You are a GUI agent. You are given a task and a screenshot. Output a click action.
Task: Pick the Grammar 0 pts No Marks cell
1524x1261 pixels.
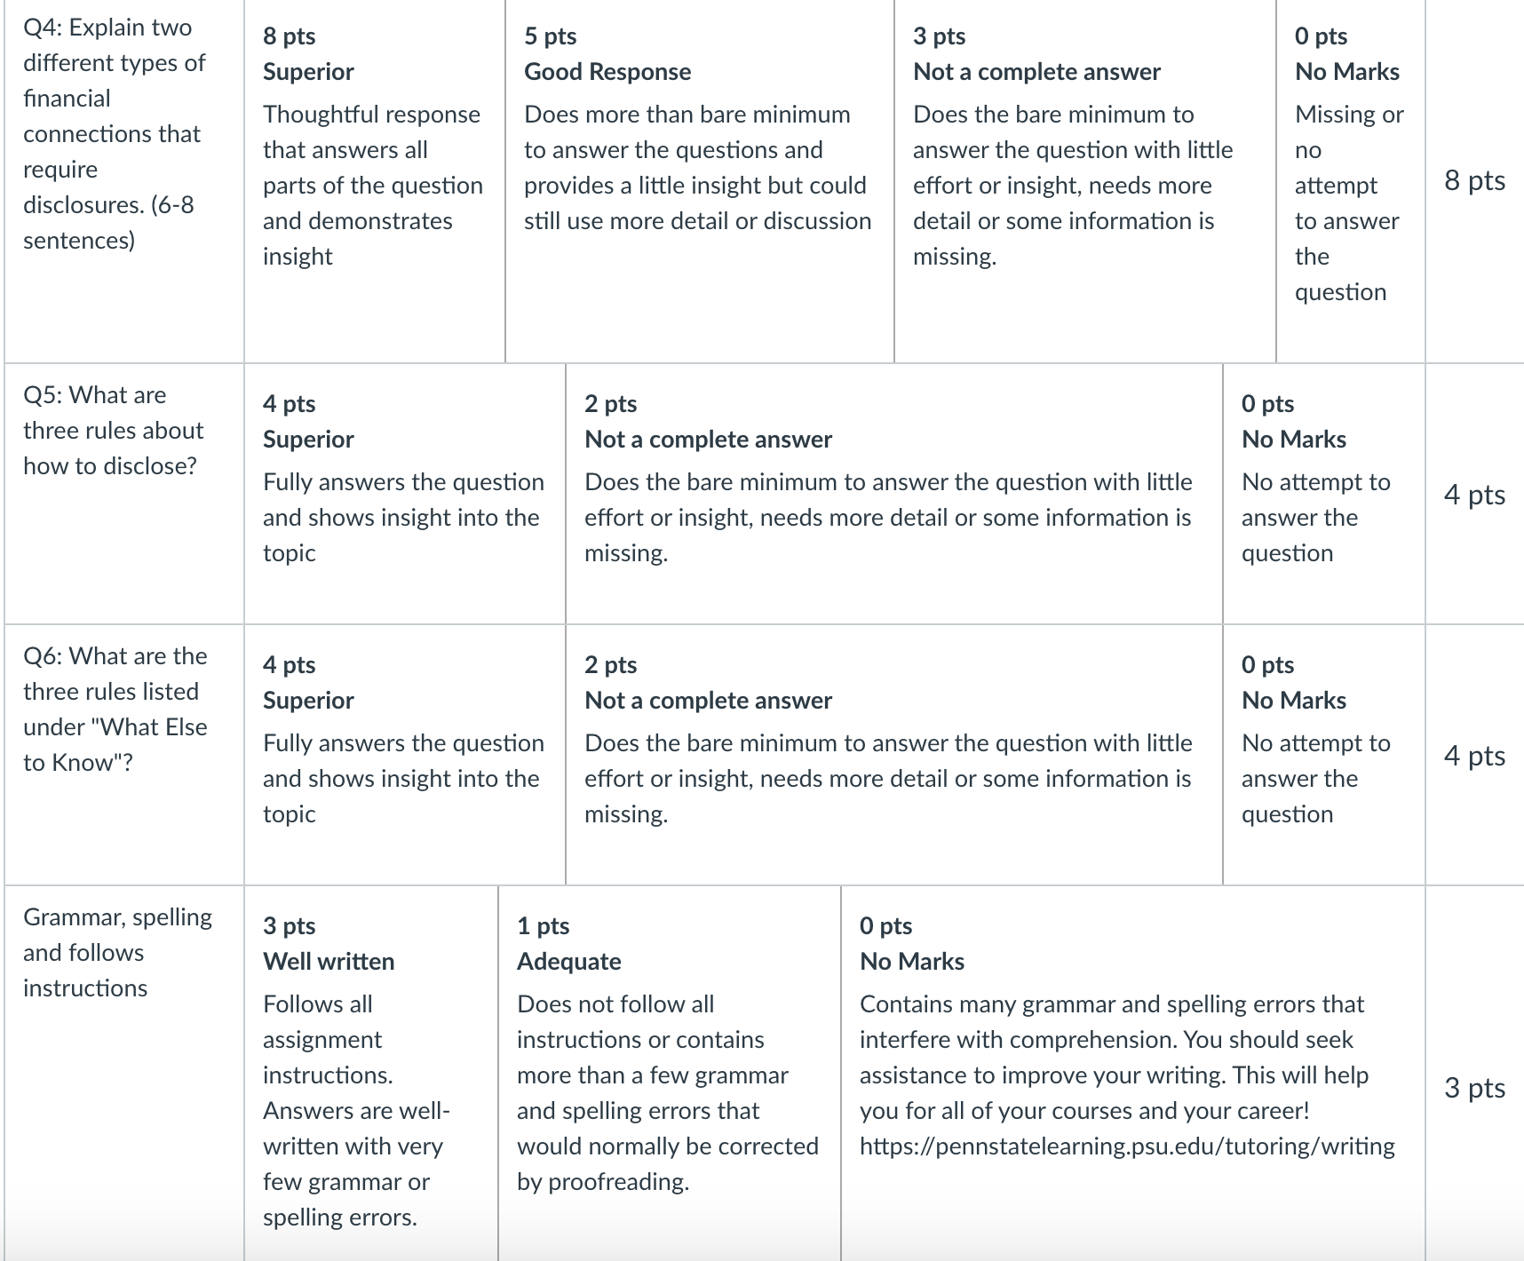point(1133,1073)
